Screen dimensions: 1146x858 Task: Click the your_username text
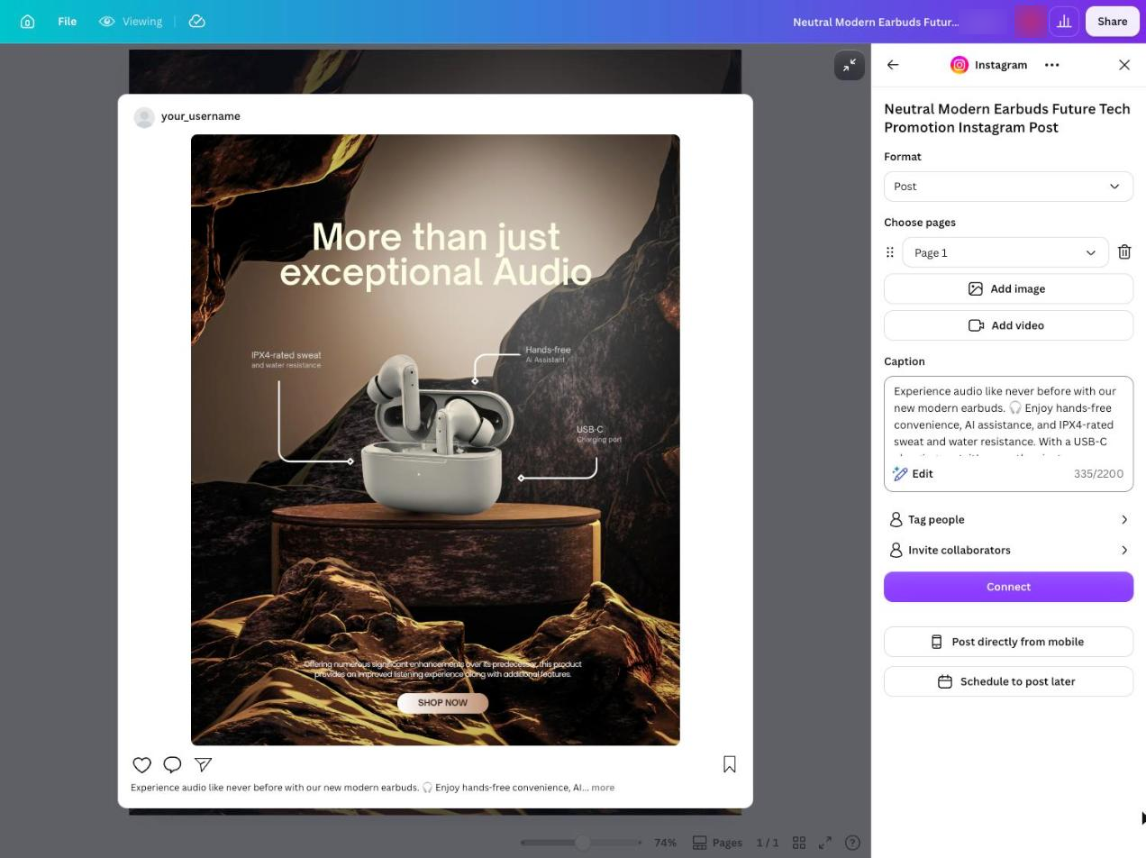pos(201,116)
